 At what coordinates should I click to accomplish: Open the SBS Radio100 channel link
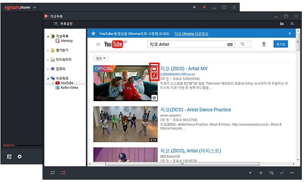point(170,156)
